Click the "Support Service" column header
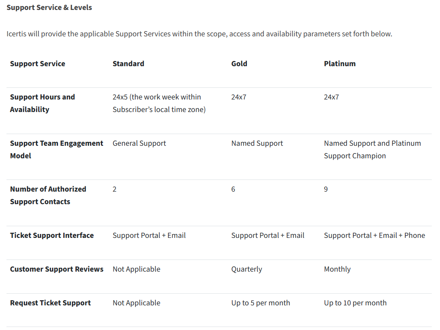This screenshot has height=330, width=440. tap(38, 64)
